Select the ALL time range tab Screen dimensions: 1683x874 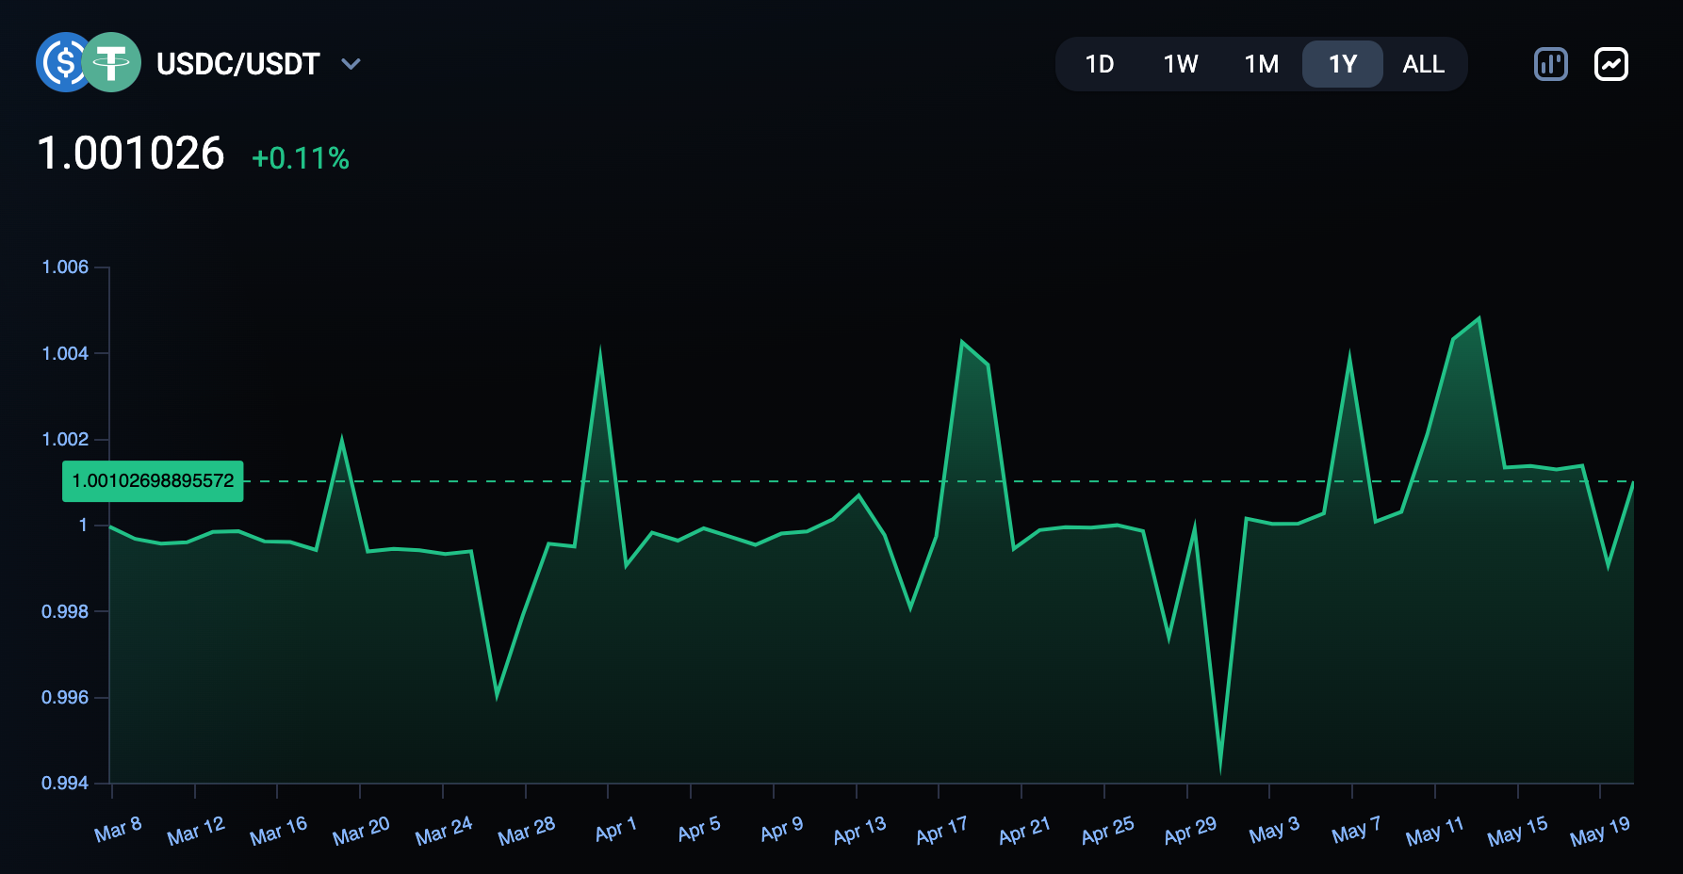click(1423, 64)
